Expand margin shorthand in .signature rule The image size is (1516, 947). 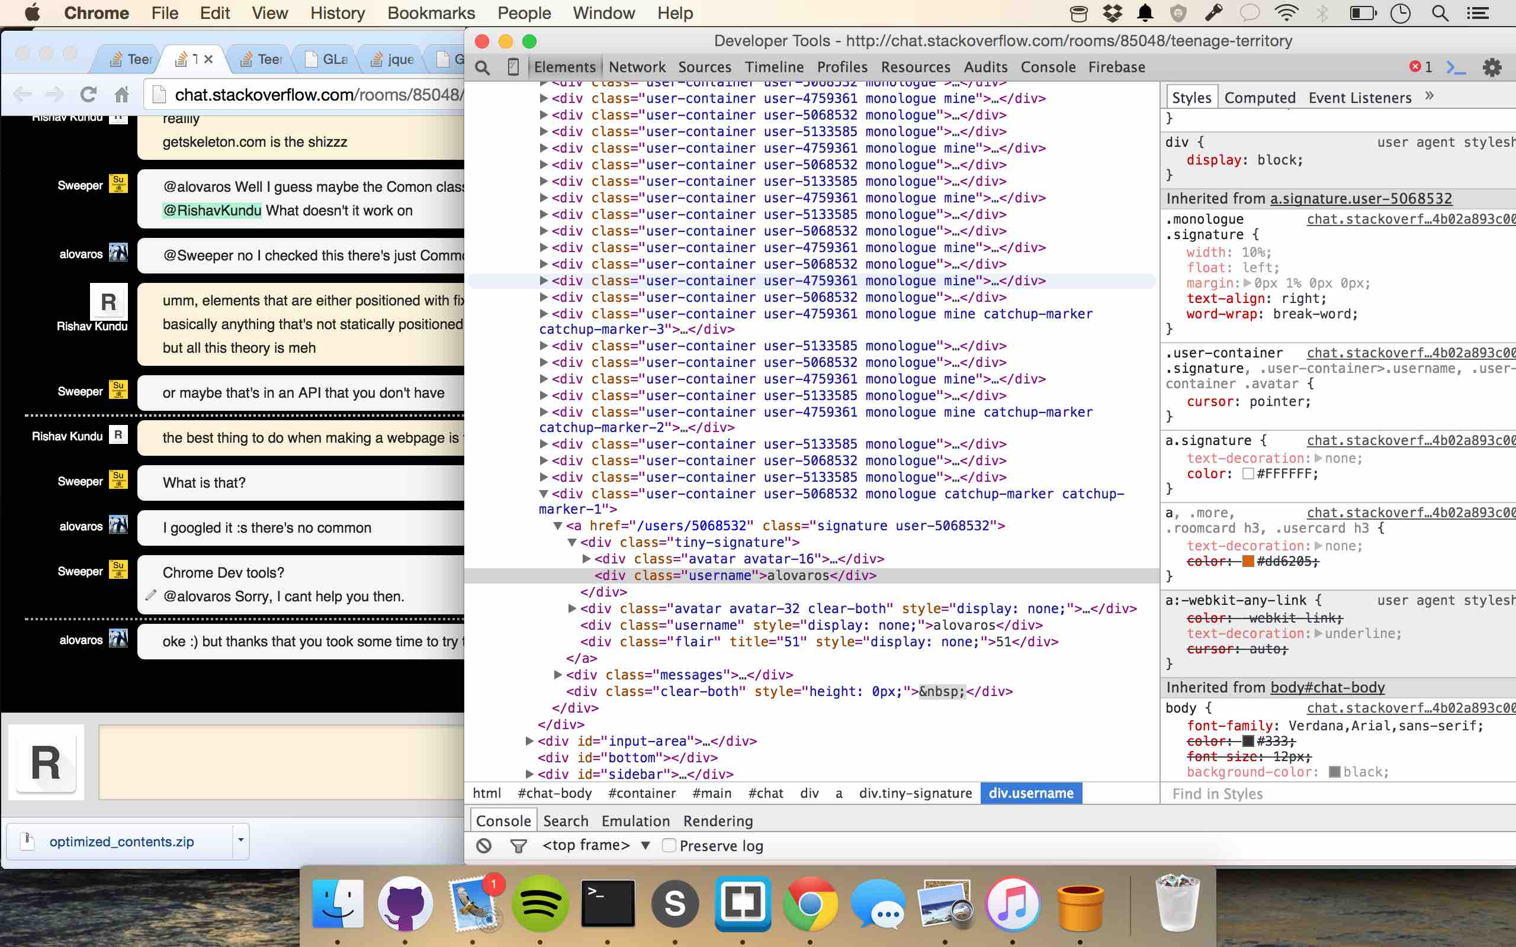pyautogui.click(x=1247, y=283)
